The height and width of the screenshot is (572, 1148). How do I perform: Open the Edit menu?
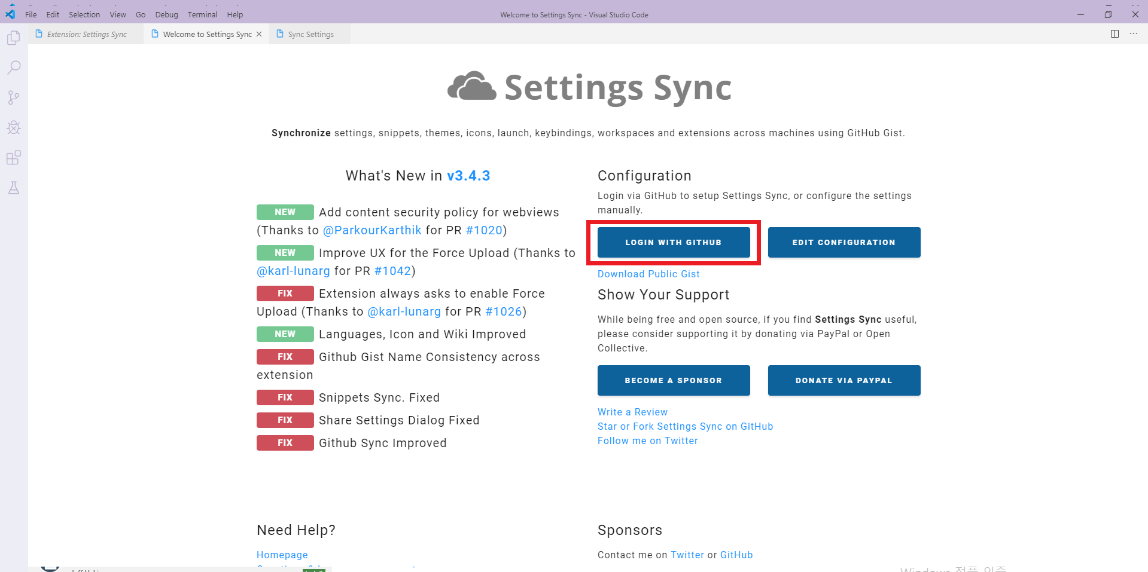click(x=53, y=14)
